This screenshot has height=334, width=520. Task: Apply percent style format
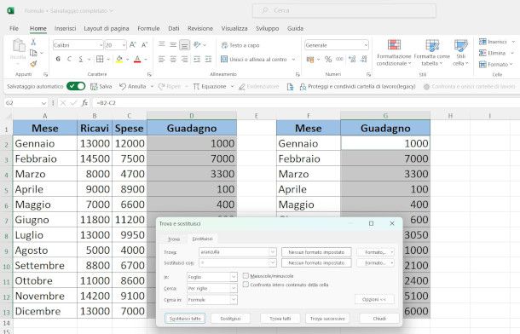[x=328, y=60]
